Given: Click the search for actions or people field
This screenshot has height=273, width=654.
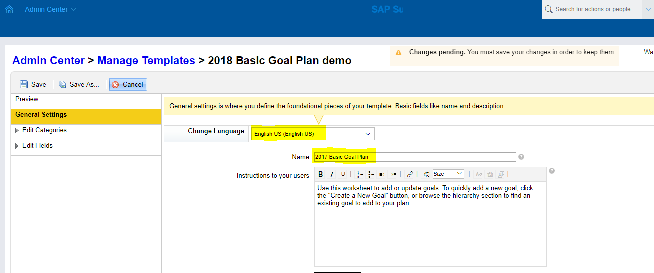Looking at the screenshot, I should click(x=593, y=9).
